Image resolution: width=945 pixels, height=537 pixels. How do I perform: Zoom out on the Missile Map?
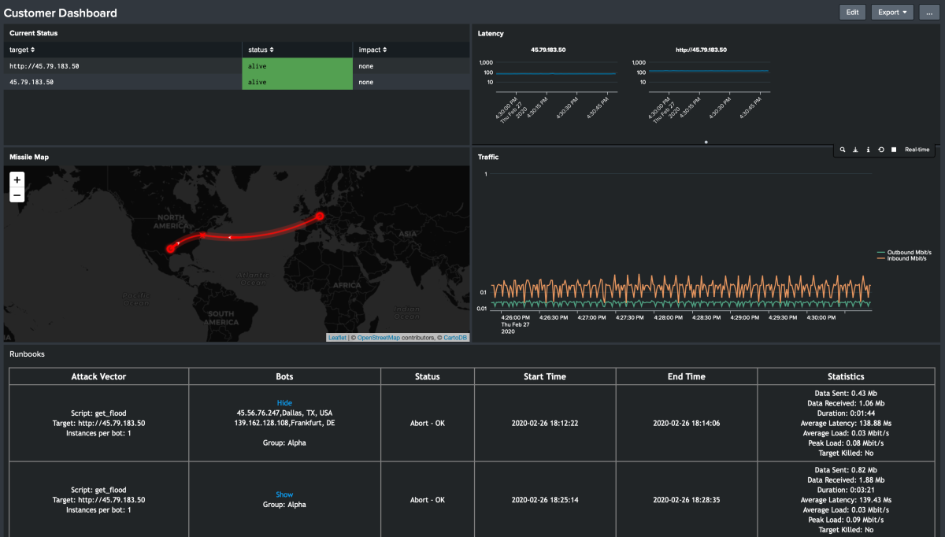point(17,195)
